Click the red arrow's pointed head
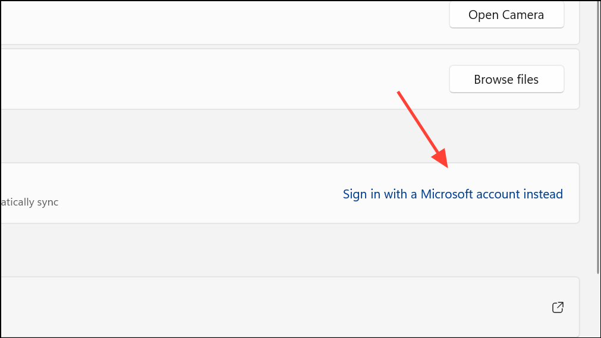 click(443, 160)
